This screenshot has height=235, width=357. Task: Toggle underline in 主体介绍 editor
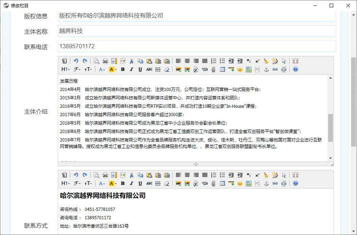coord(140,69)
